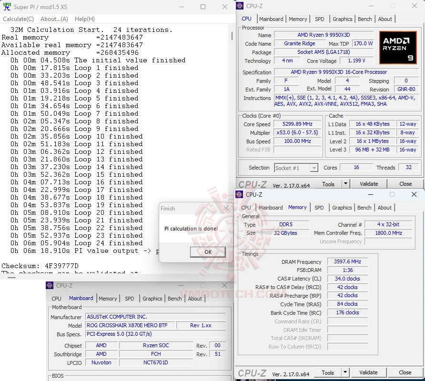425x381 pixels.
Task: Click the CPU-Z icon on the top window title bar
Action: pos(240,6)
